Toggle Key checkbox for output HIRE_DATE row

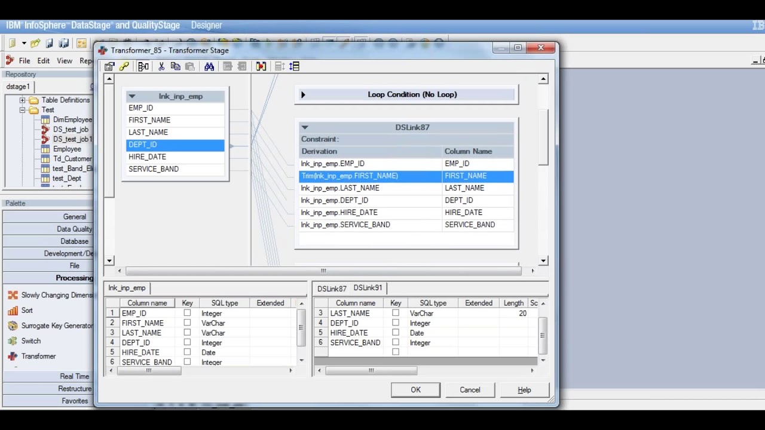click(x=396, y=333)
